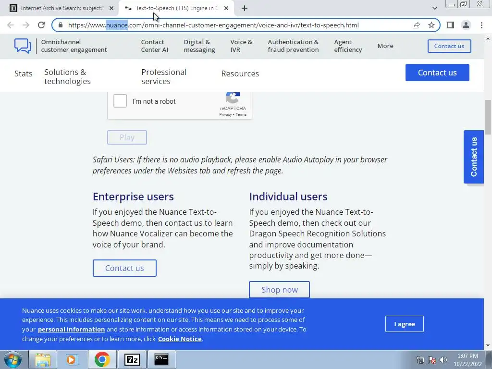Image resolution: width=492 pixels, height=369 pixels.
Task: Bookmark this page with star icon
Action: tap(431, 25)
